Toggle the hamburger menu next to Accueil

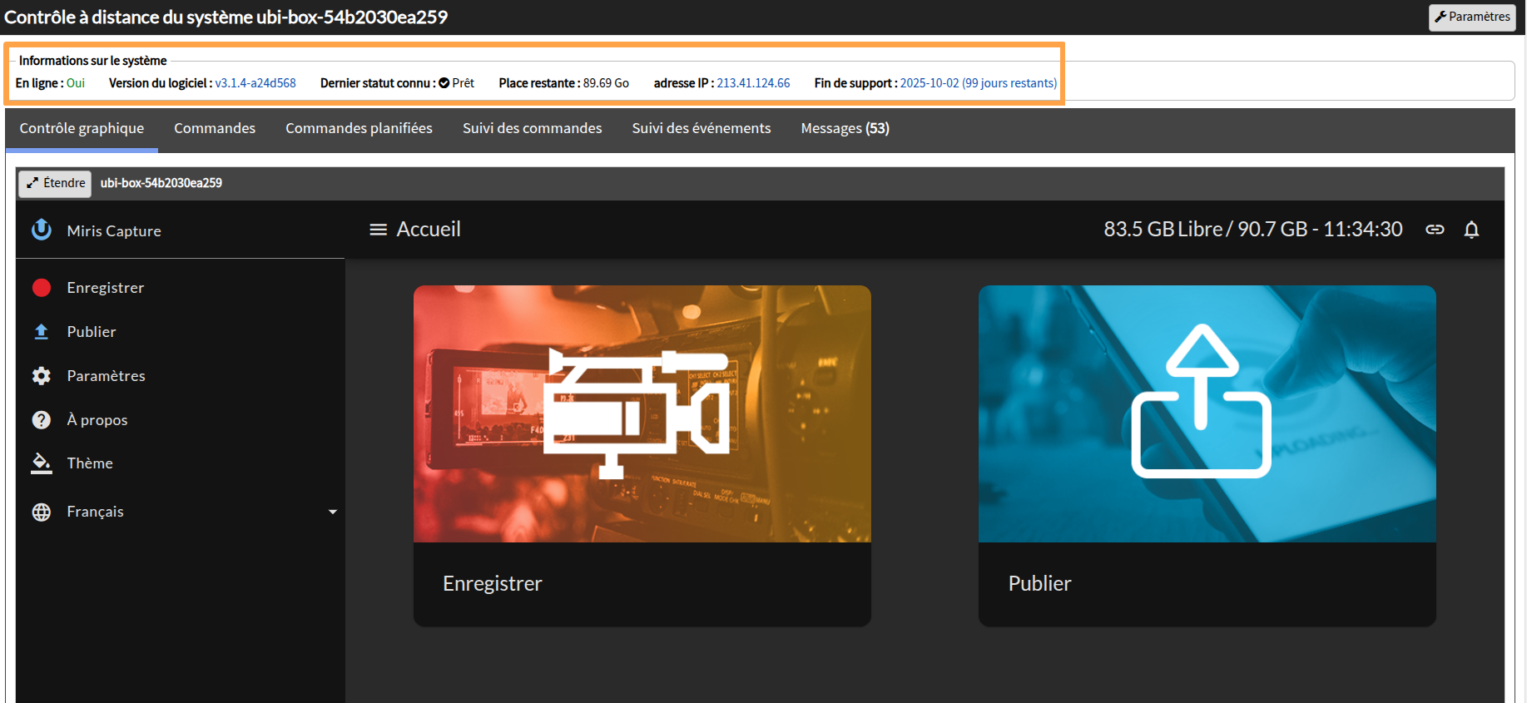pos(378,230)
